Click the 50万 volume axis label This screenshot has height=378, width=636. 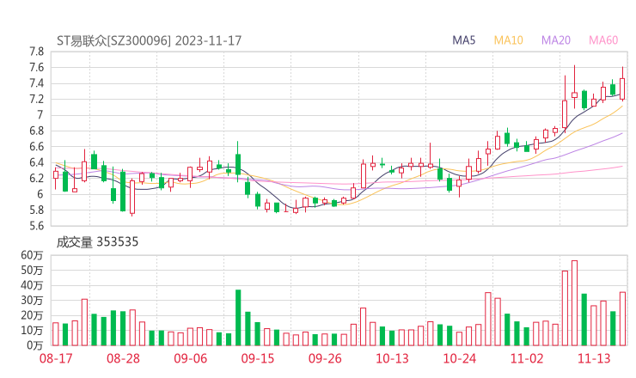pyautogui.click(x=32, y=270)
